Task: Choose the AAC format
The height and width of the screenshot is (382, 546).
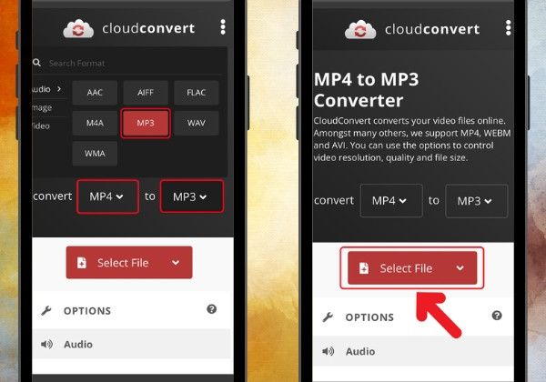Action: click(95, 93)
